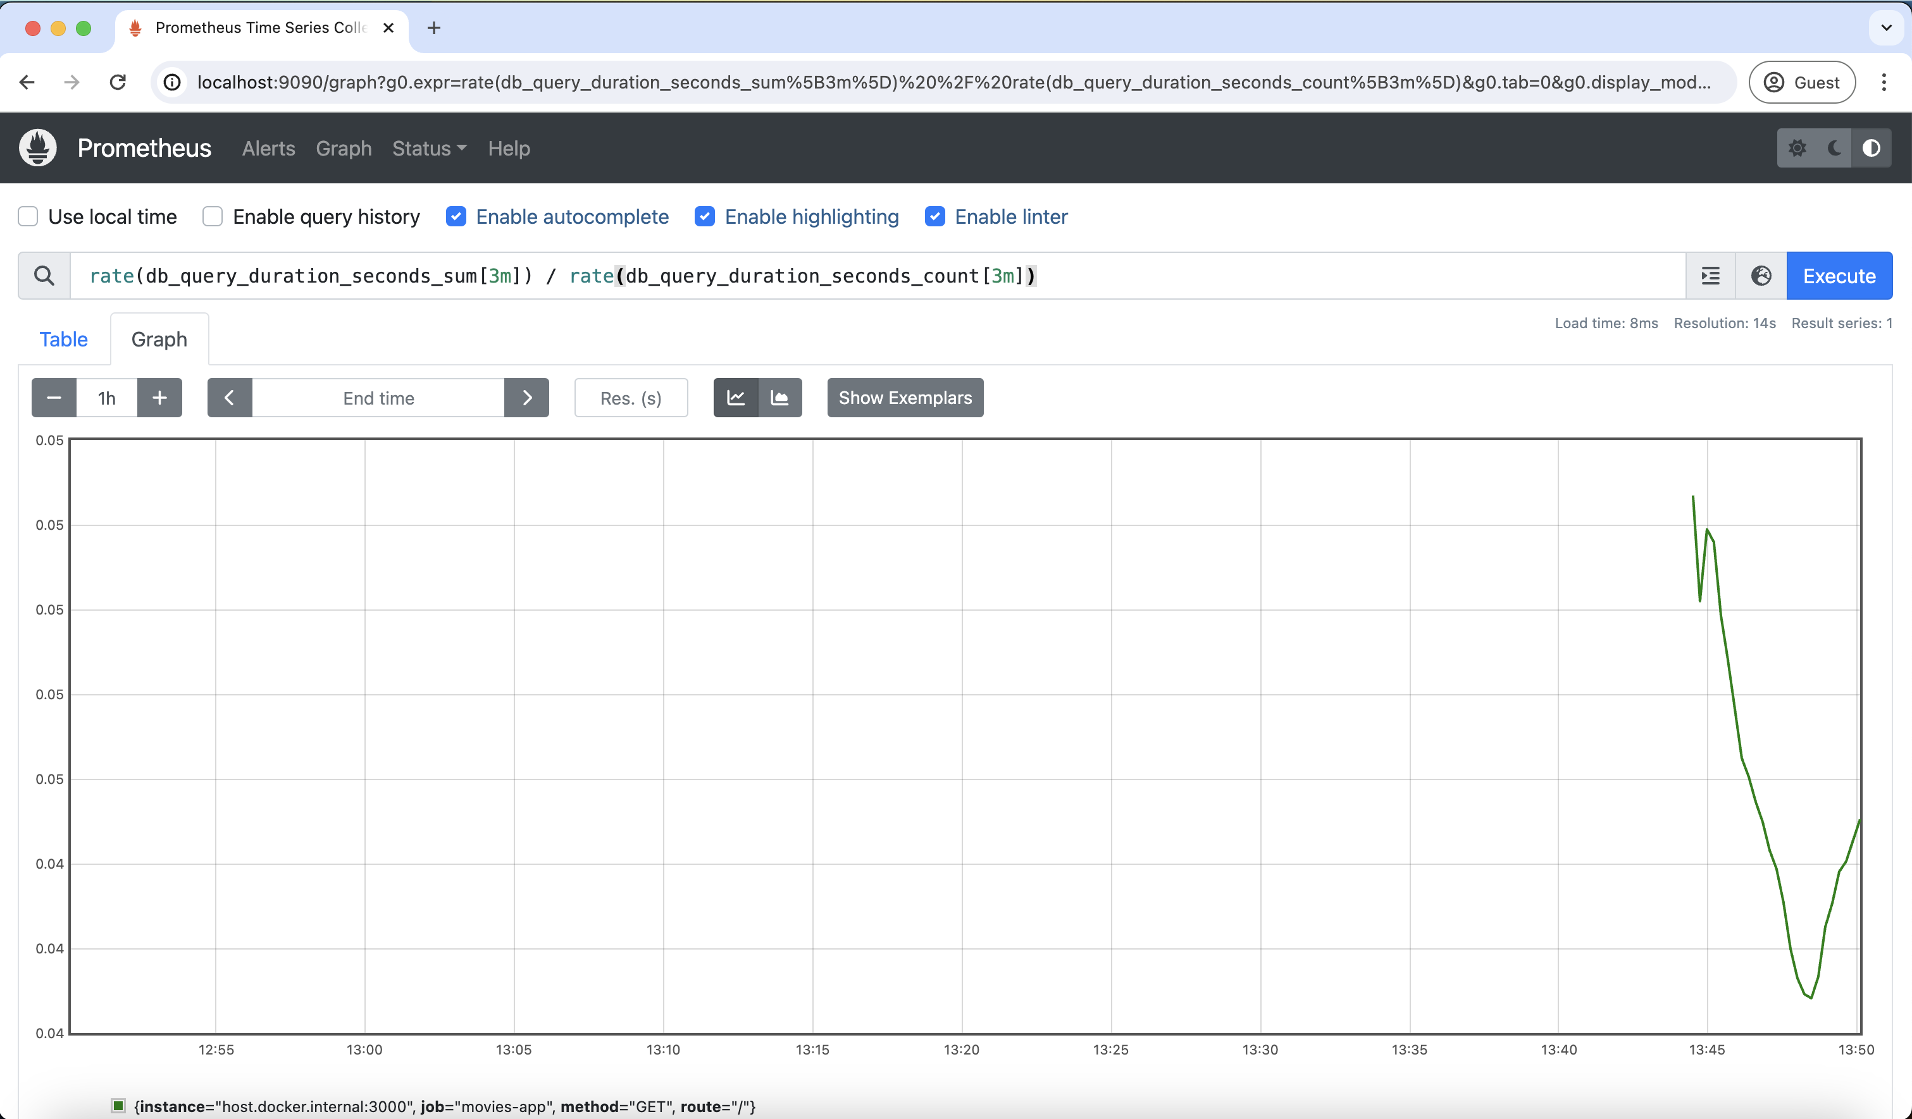Click the 1h range input
This screenshot has height=1119, width=1912.
point(107,398)
